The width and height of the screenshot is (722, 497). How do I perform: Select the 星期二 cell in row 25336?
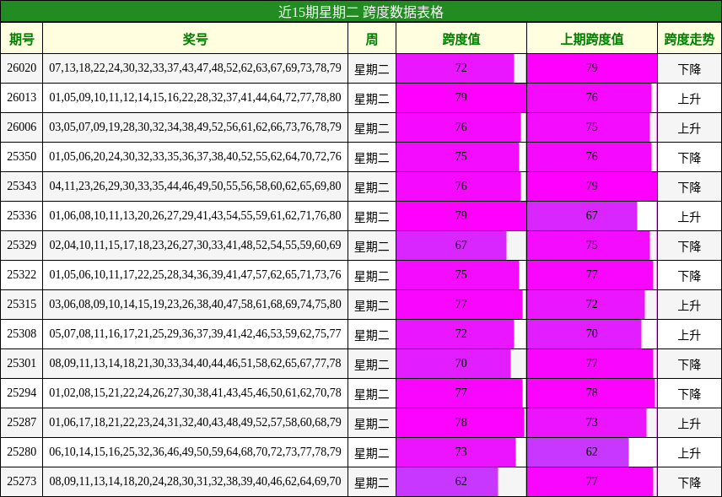click(372, 215)
